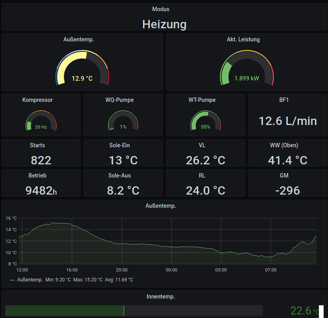Image resolution: width=328 pixels, height=318 pixels.
Task: Click the WQ-Pumpe 1% gauge
Action: click(123, 121)
